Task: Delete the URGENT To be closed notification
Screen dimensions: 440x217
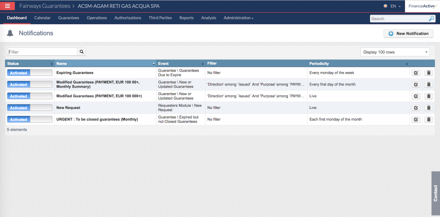Action: [x=429, y=119]
